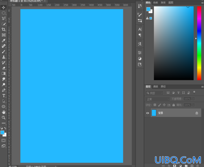Screen dimensions: 204x167
Task: Open the Color panel flyout menu
Action: 202,3
